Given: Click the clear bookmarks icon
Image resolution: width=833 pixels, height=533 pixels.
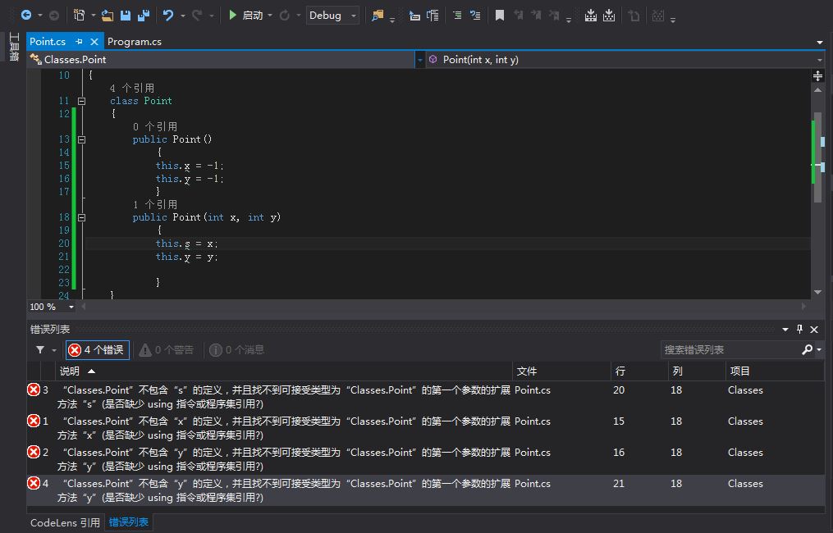Looking at the screenshot, I should coord(554,16).
